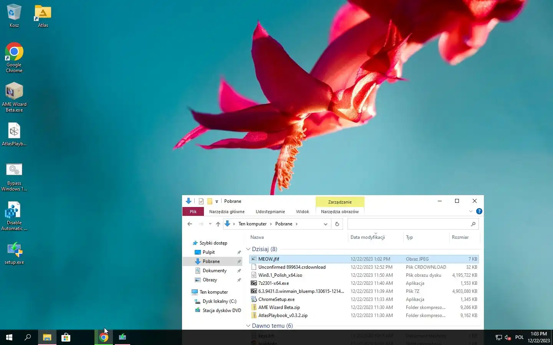Open Microsoft Store from taskbar
This screenshot has width=553, height=345.
tap(66, 337)
